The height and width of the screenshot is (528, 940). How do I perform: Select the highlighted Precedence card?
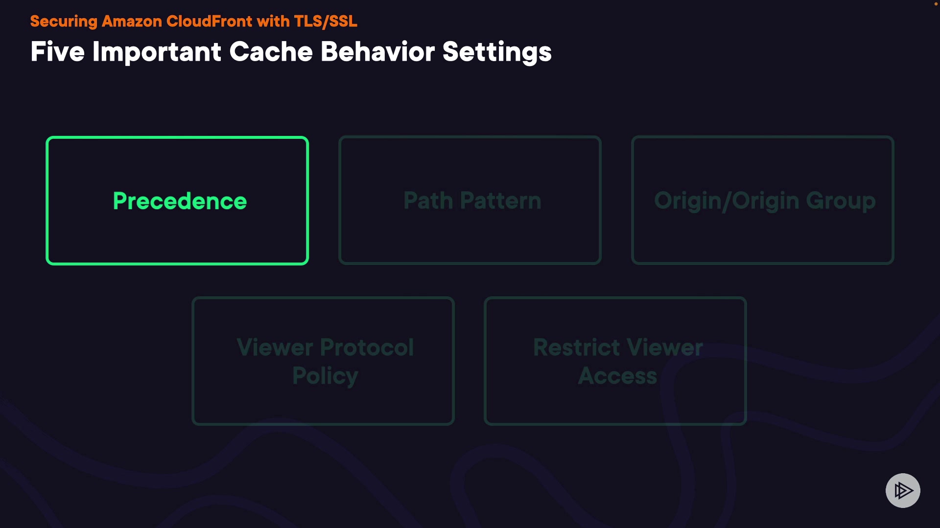point(177,201)
